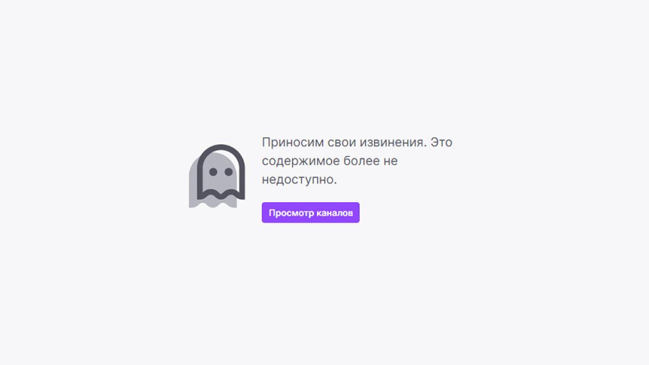Viewport: 649px width, 365px height.
Task: Click the word Приносим at message start
Action: tap(293, 142)
